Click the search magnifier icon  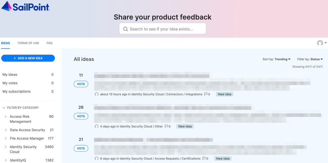(x=125, y=29)
